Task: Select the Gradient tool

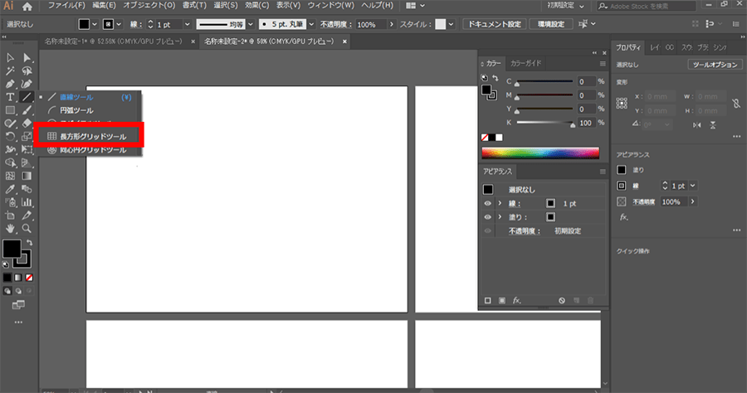Action: point(27,176)
